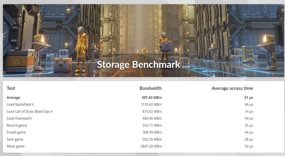Click the '92 µs' access time value

tap(249, 146)
